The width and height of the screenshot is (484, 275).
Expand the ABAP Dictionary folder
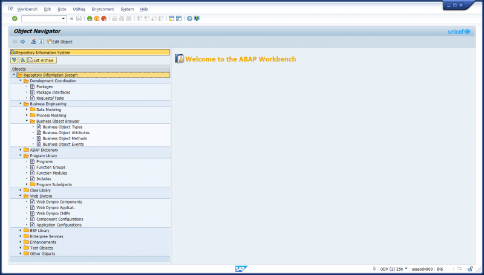click(x=20, y=150)
